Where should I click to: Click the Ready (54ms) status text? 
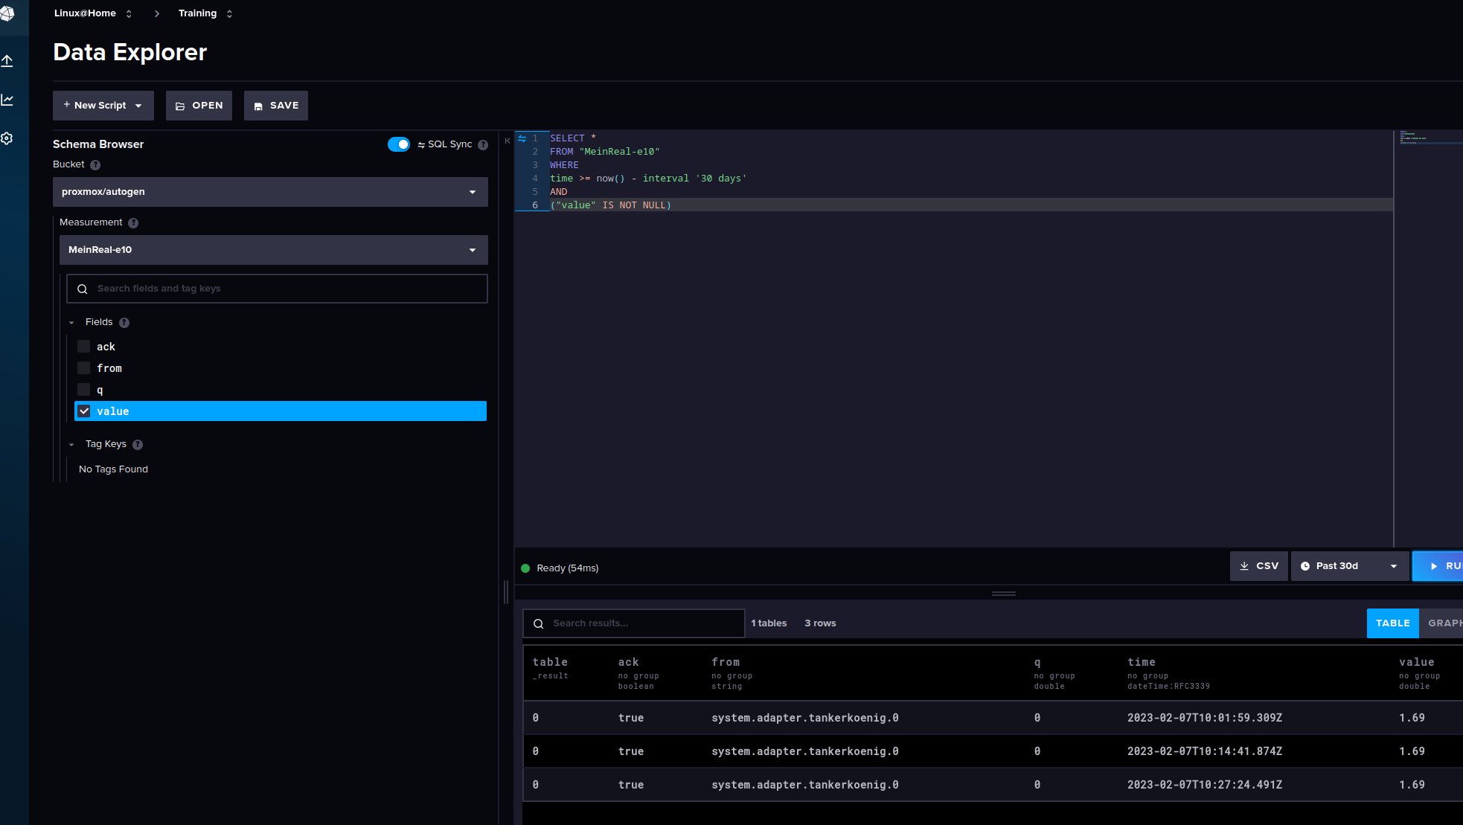point(568,568)
